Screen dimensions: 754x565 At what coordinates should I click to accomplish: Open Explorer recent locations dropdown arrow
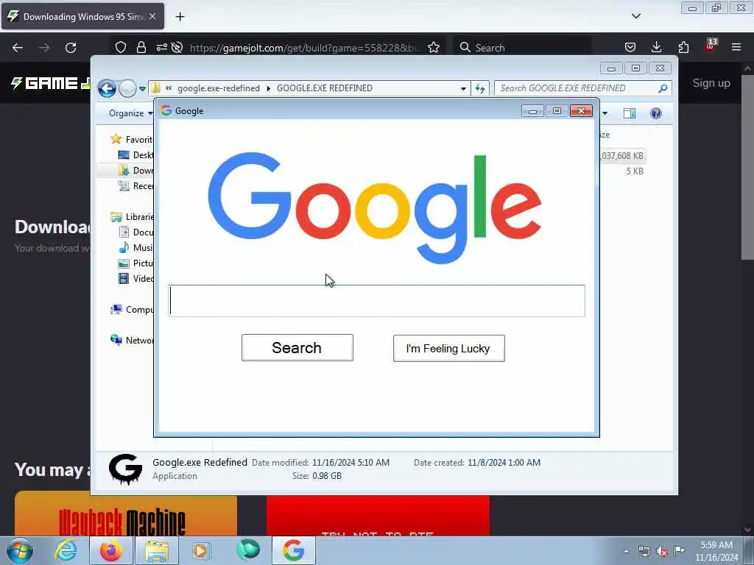142,89
